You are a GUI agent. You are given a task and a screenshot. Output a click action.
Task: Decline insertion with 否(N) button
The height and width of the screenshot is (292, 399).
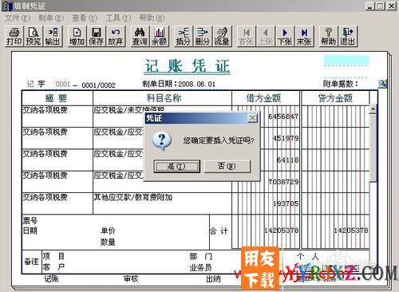(x=227, y=166)
